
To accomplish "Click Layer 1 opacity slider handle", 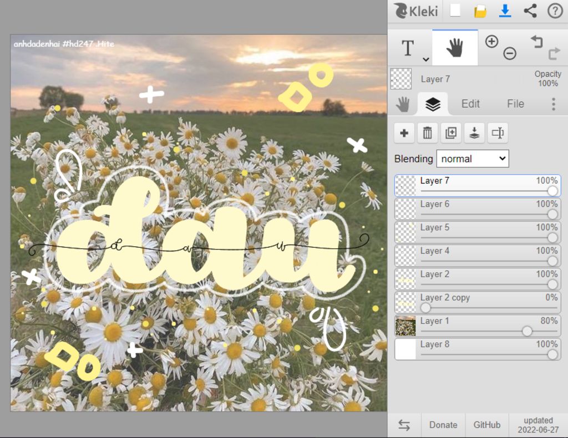I will (x=527, y=331).
